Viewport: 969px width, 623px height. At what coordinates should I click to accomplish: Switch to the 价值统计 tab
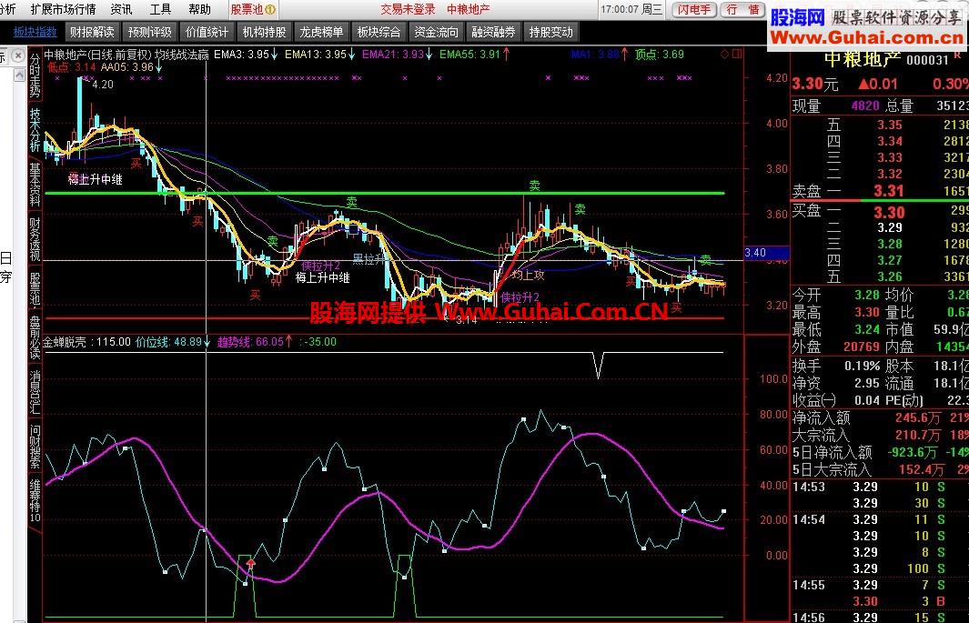(x=207, y=32)
